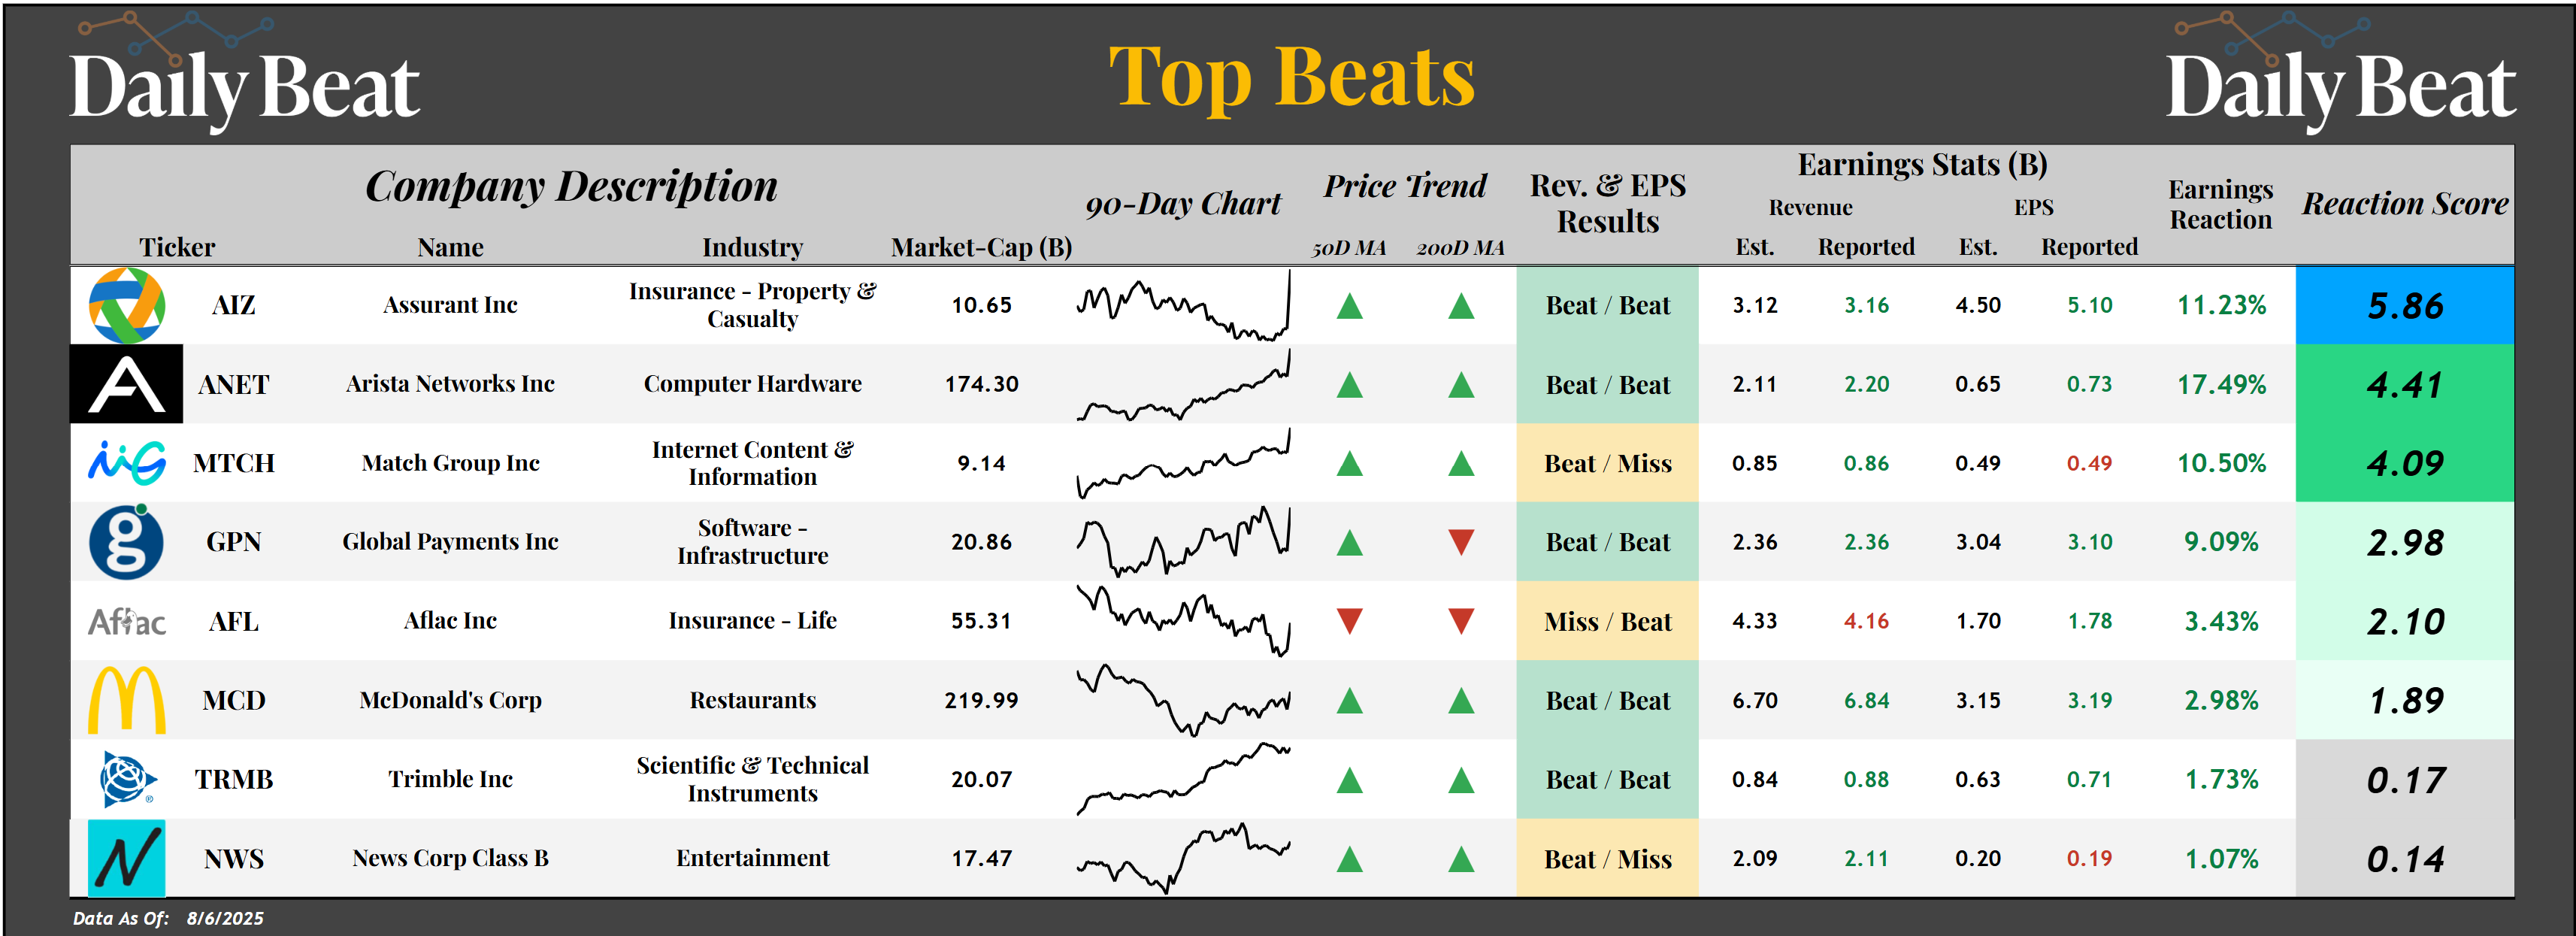Screen dimensions: 2576x936
Task: Click the Reaction Score column header
Action: [2404, 204]
